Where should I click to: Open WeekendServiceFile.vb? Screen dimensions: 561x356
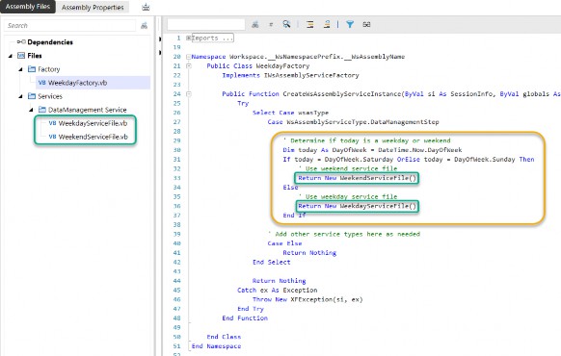93,138
